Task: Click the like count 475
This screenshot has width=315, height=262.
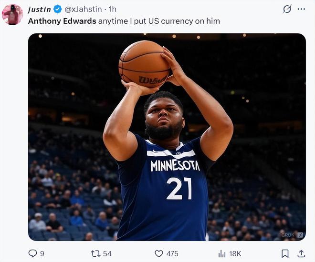Action: pos(172,254)
